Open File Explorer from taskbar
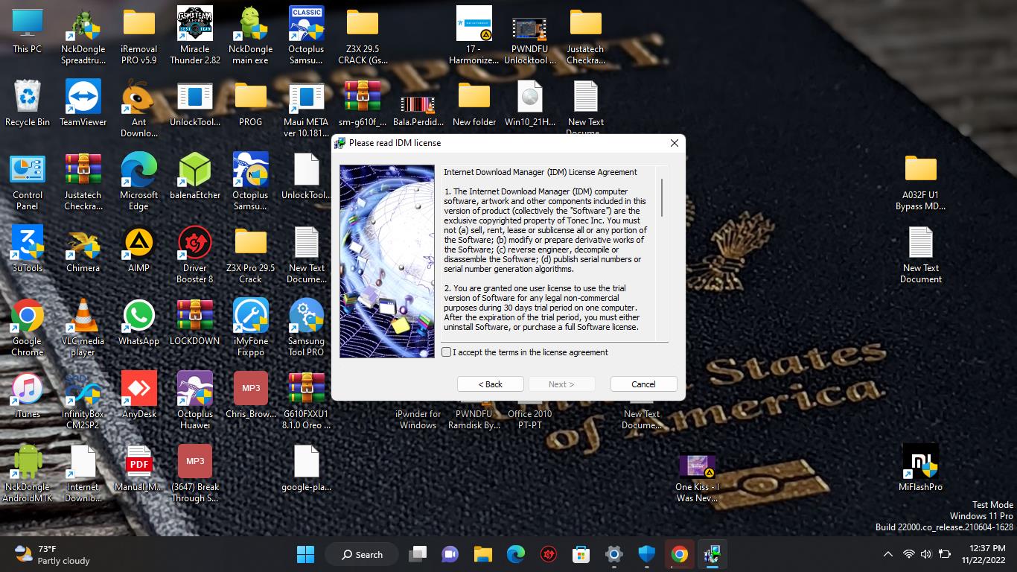 pyautogui.click(x=483, y=554)
